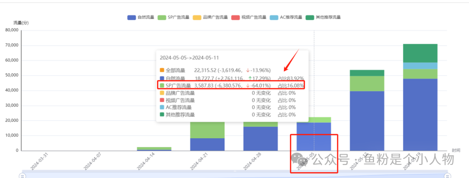
Task: Click the dark green top segment of the 2024-05-12 bar
Action: [x=367, y=73]
